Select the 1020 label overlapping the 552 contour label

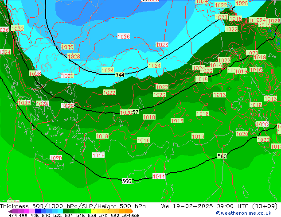[x=126, y=112]
